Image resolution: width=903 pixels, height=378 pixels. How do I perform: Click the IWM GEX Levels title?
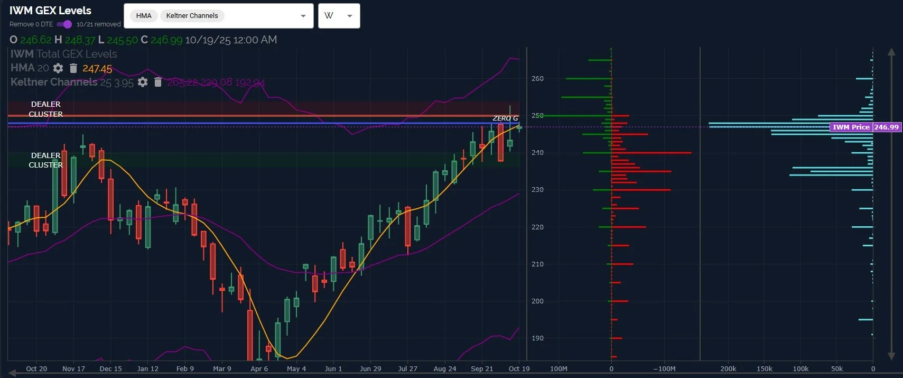tap(50, 11)
